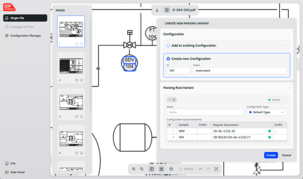The height and width of the screenshot is (179, 303).
Task: Open the Default Type dropdown
Action: (267, 112)
